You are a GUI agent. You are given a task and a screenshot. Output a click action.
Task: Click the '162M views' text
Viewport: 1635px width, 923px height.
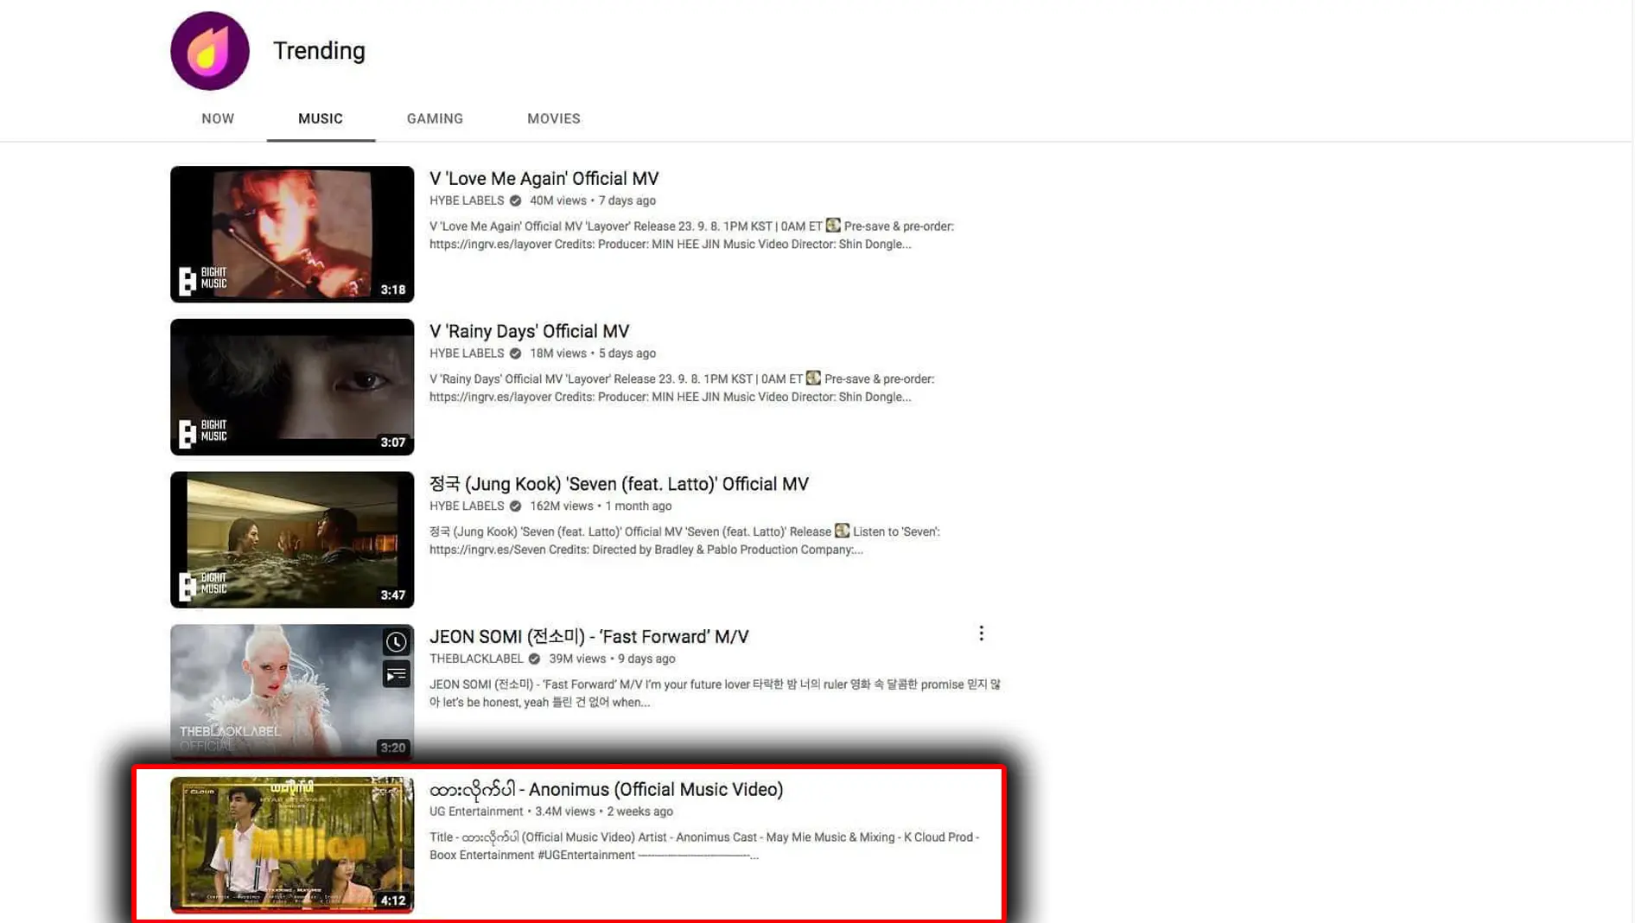click(562, 506)
